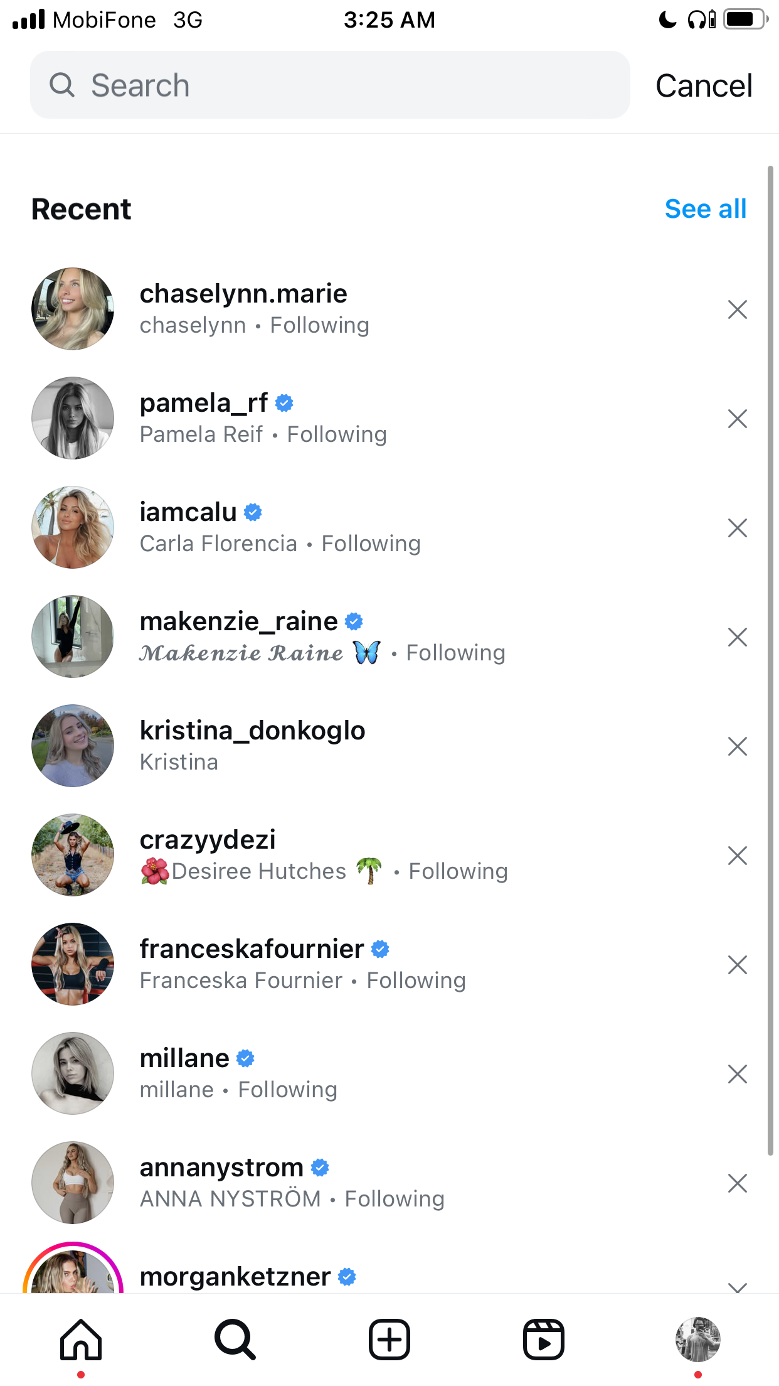View morganketzner story ring avatar

[73, 1268]
